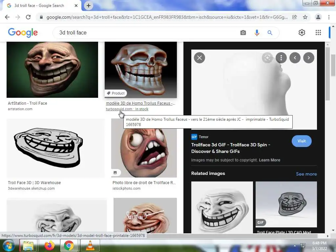The height and width of the screenshot is (252, 336).
Task: Open Chrome profile avatar
Action: click(x=318, y=17)
